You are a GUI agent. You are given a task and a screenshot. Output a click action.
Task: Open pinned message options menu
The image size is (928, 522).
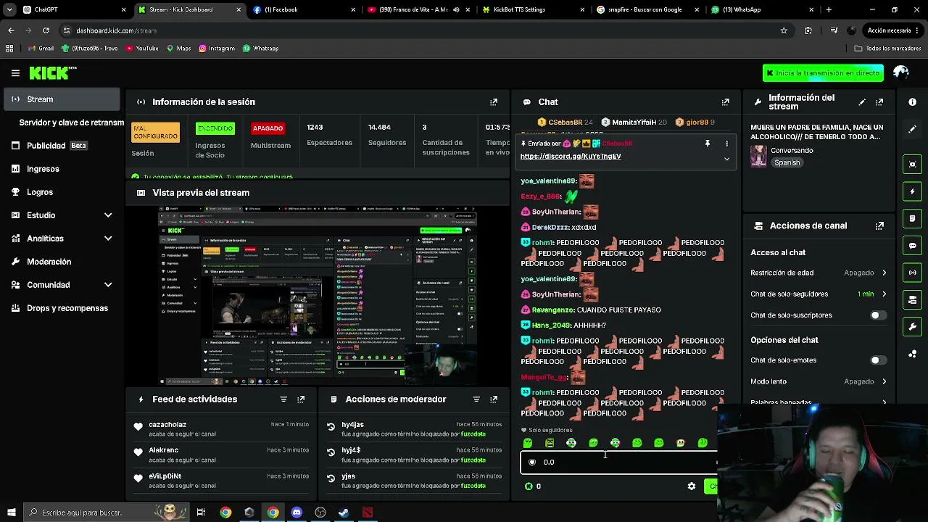click(726, 144)
